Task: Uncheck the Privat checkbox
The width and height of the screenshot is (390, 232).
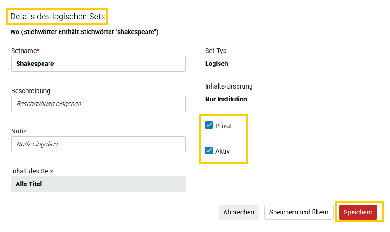Action: [x=209, y=125]
